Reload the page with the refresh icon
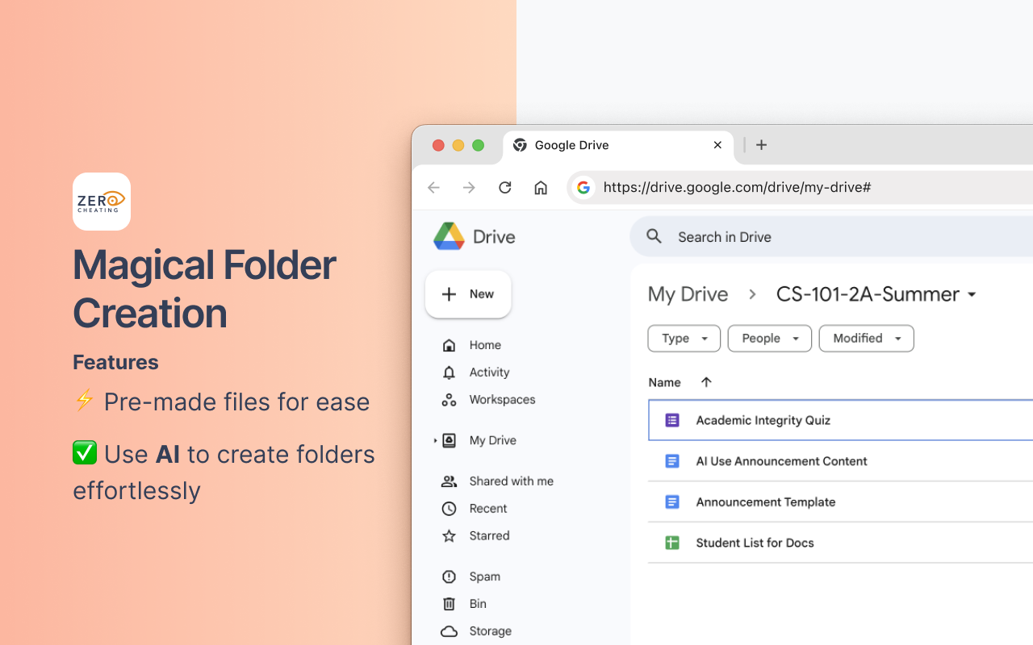 pyautogui.click(x=505, y=188)
